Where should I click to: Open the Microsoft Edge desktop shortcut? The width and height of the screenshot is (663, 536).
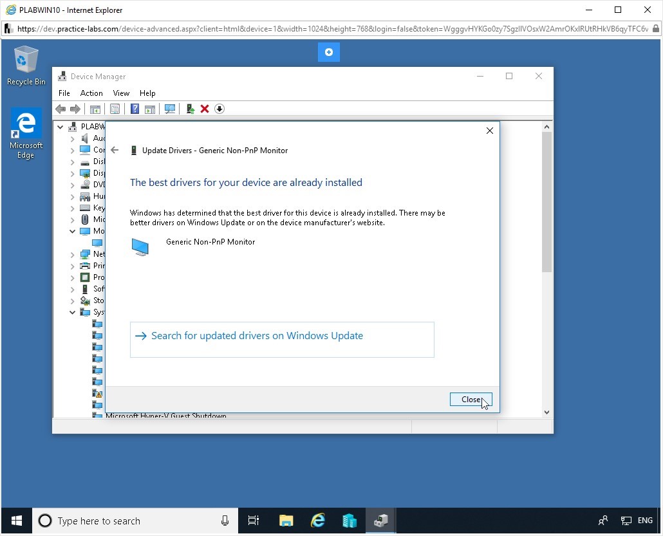[x=26, y=133]
